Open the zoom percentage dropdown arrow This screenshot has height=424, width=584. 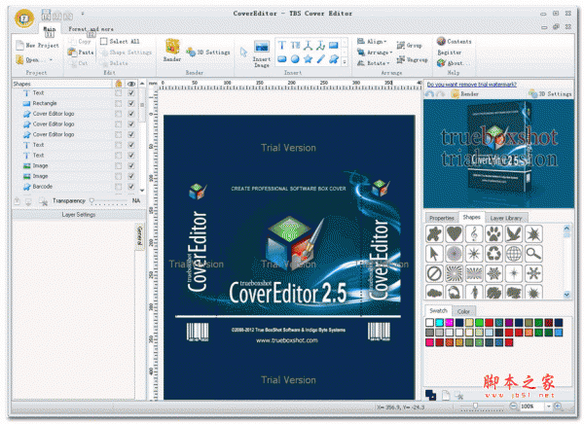point(548,406)
